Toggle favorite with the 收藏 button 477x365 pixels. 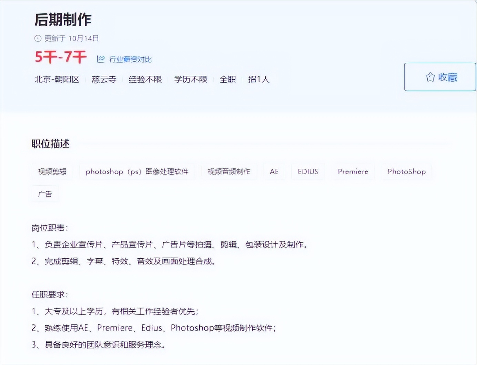(439, 77)
